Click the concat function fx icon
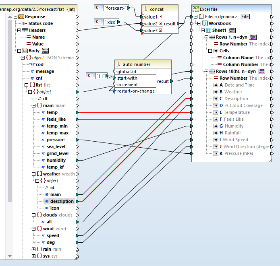 click(x=145, y=9)
